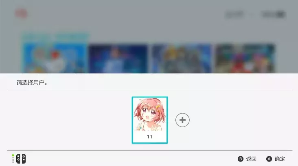Click the blurred red profile icon top-left

tap(21, 14)
